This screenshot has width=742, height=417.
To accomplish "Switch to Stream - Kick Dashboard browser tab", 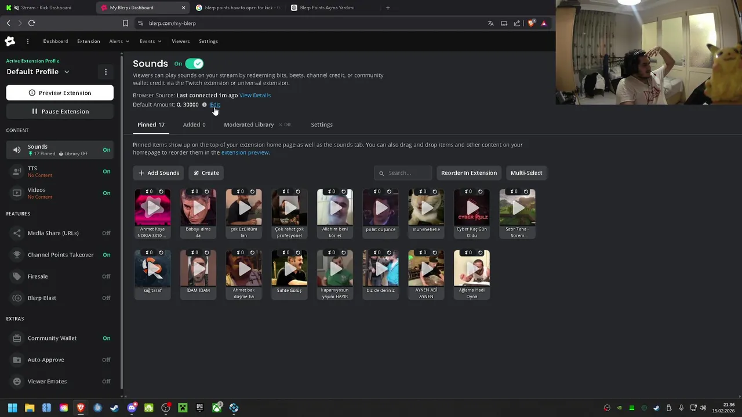I will pyautogui.click(x=48, y=8).
